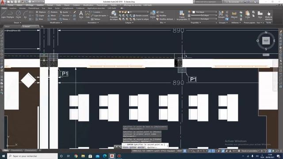The width and height of the screenshot is (283, 159).
Task: Open the lineweight DuCalque dropdown
Action: (x=204, y=15)
